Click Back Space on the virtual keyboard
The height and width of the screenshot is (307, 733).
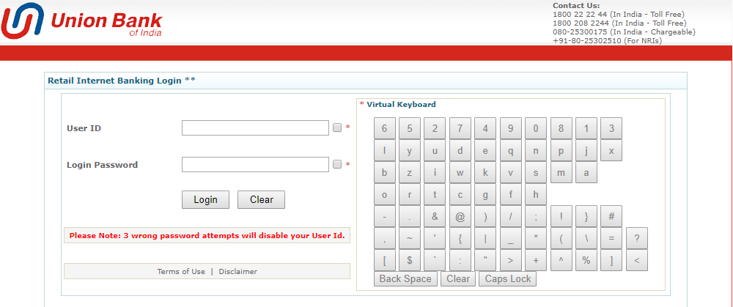click(405, 279)
